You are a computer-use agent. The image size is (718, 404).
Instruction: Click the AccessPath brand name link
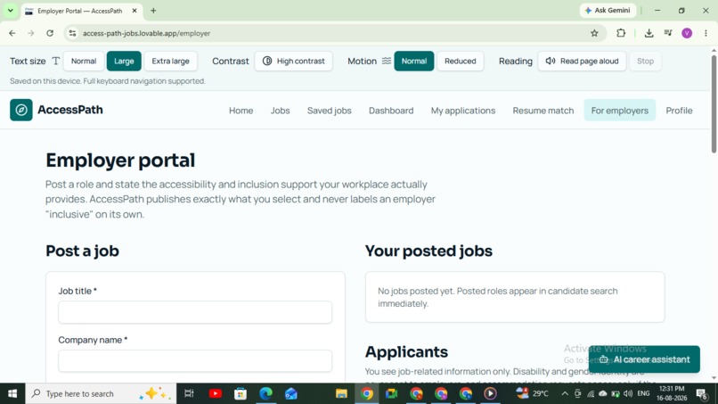(x=70, y=110)
